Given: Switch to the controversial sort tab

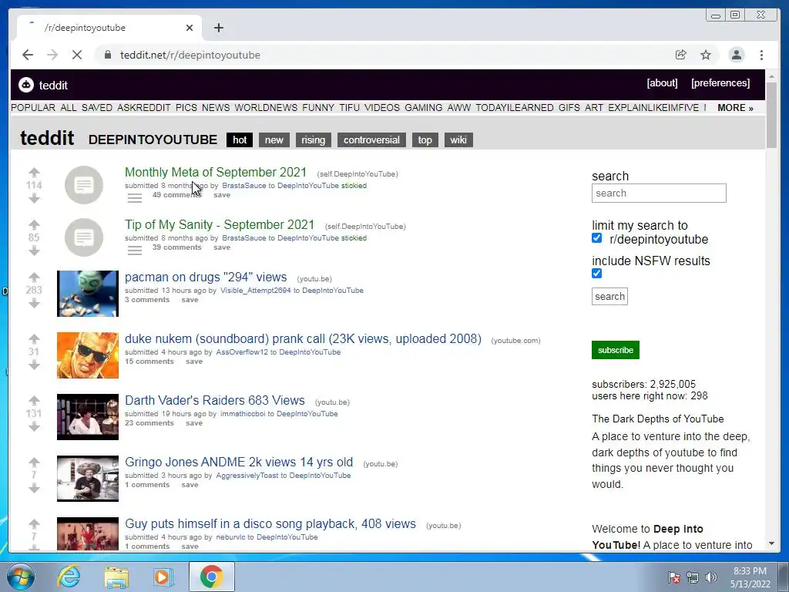Looking at the screenshot, I should click(371, 140).
